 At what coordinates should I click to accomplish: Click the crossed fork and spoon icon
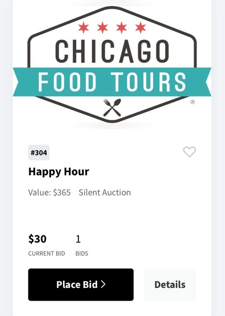point(112,108)
